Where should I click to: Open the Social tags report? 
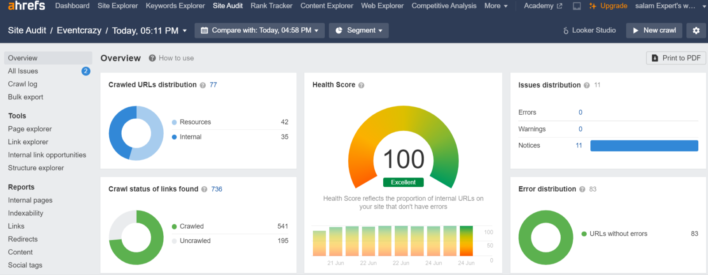click(25, 265)
